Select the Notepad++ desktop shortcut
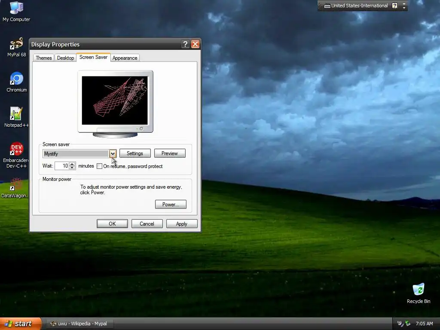Screen dimensions: 440x330 coord(16,117)
